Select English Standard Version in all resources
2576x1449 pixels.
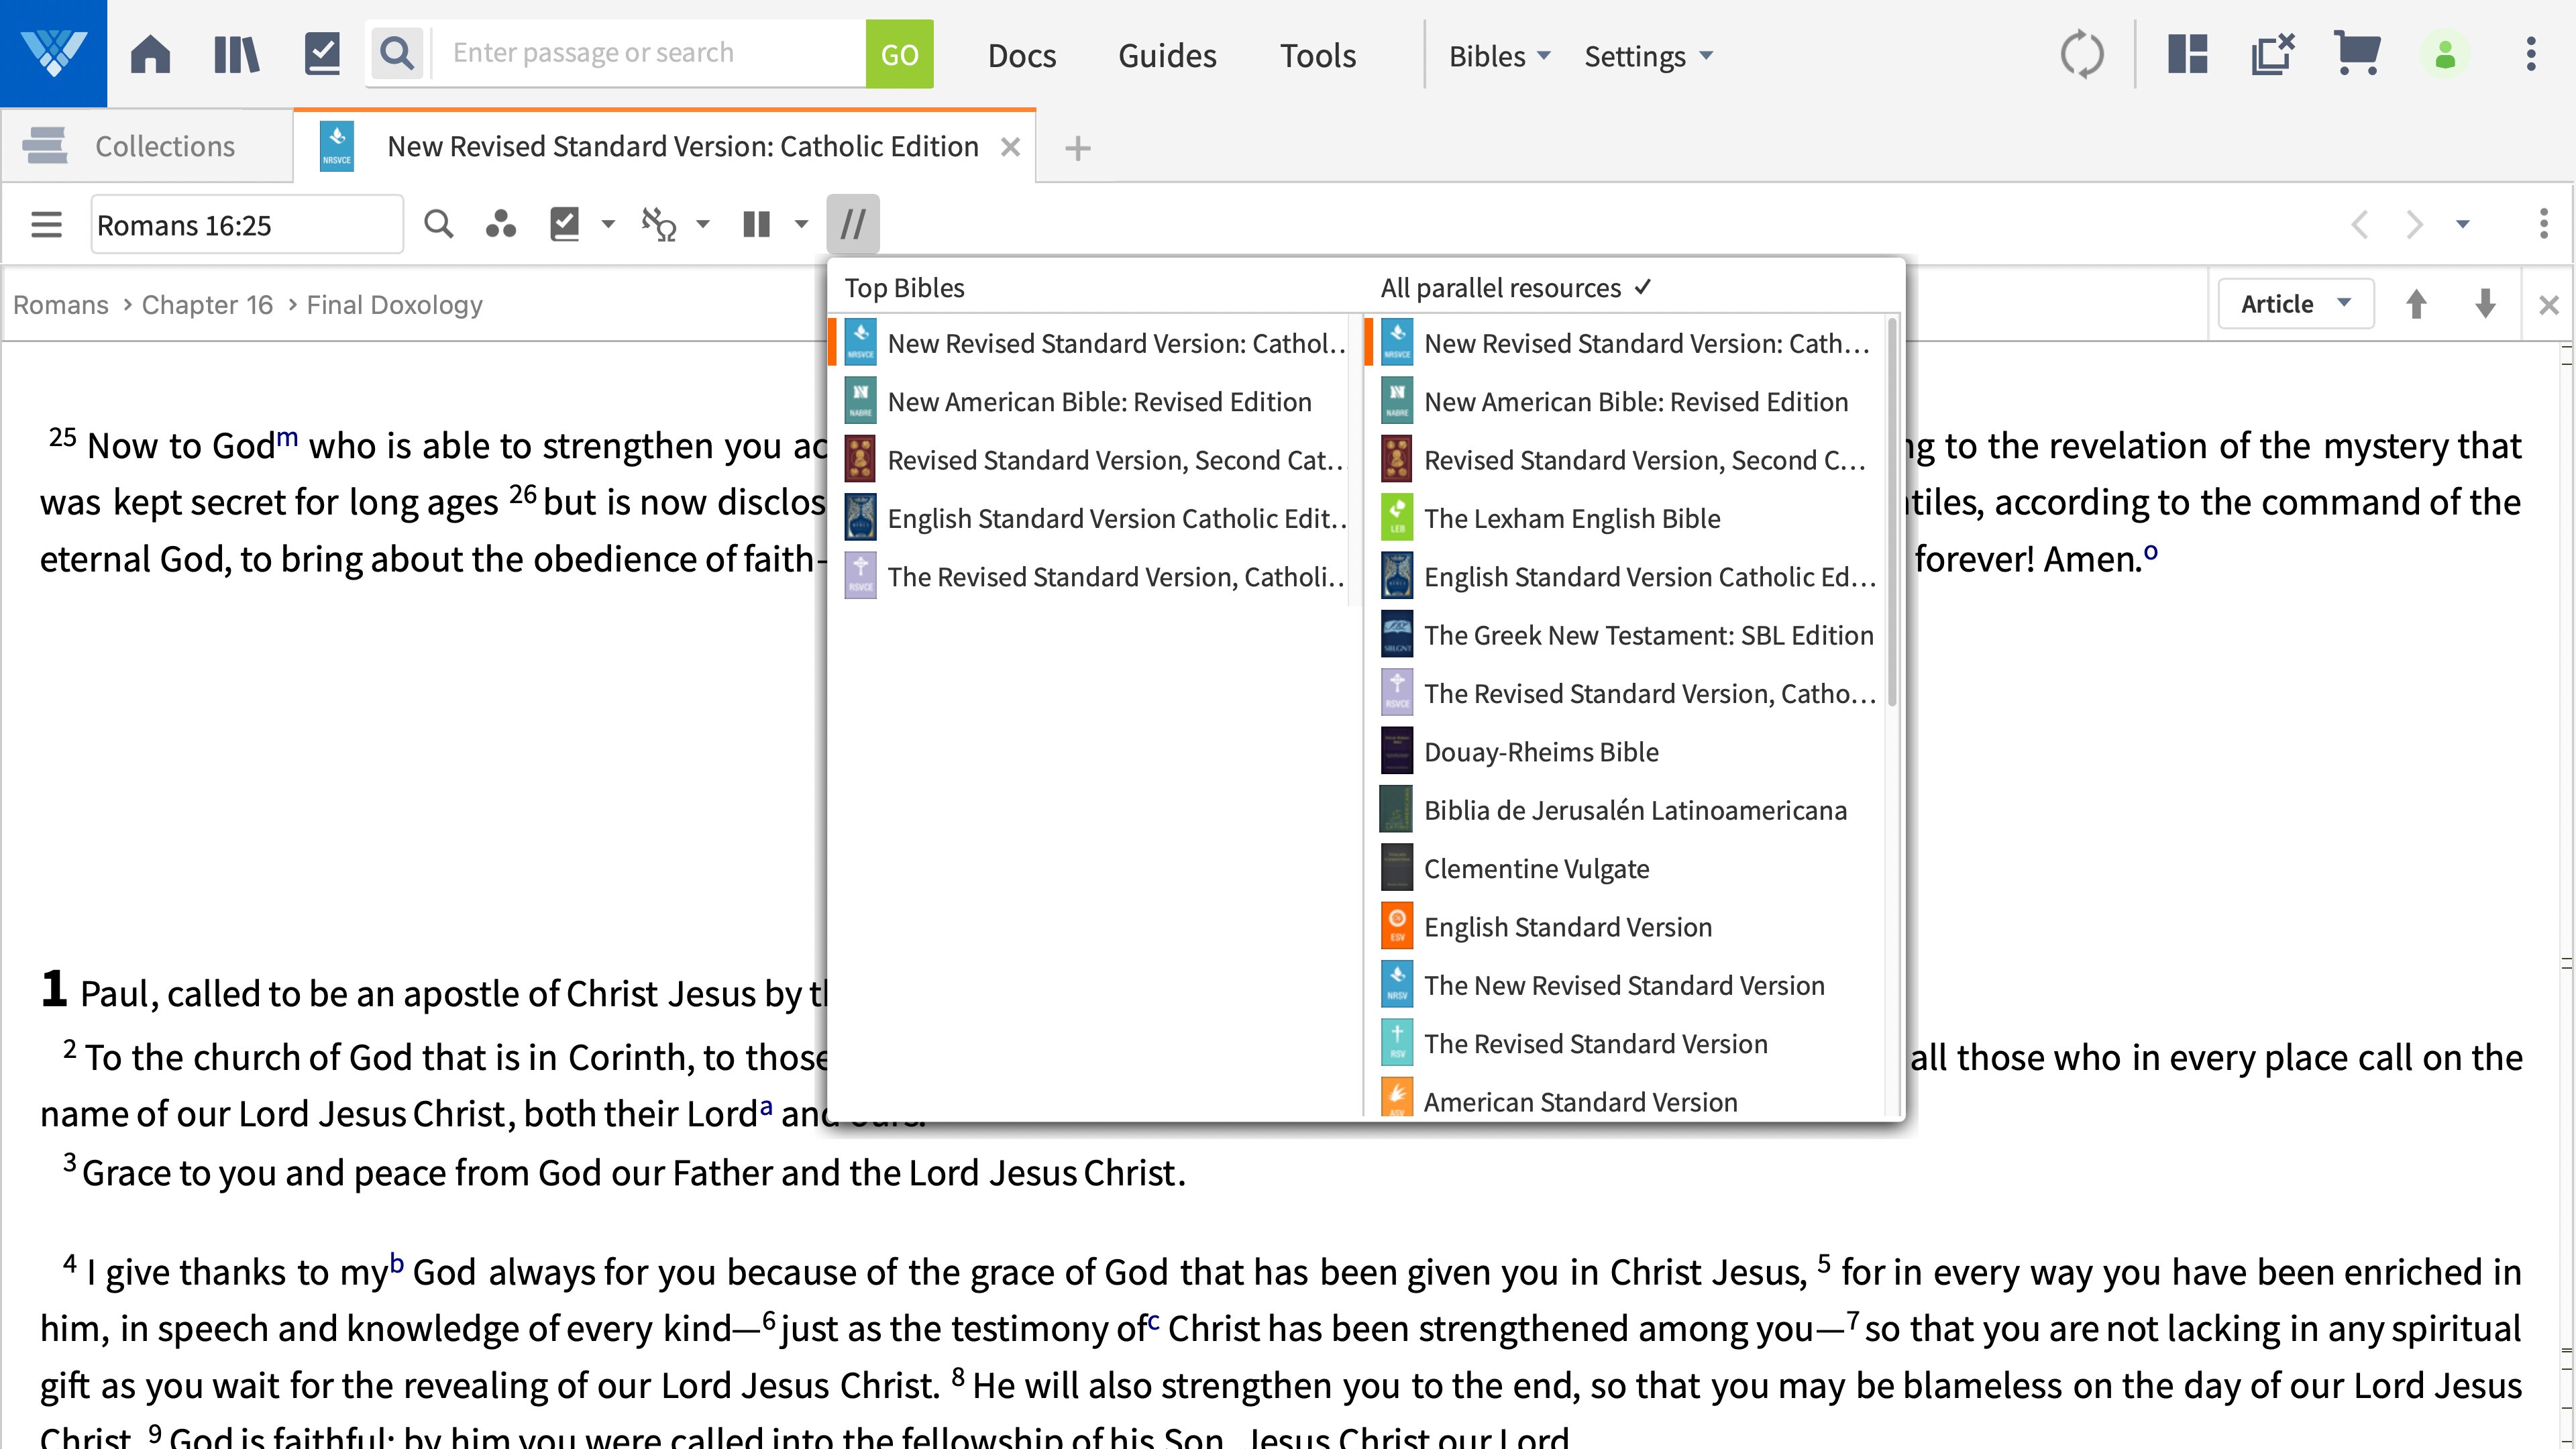[x=1625, y=927]
